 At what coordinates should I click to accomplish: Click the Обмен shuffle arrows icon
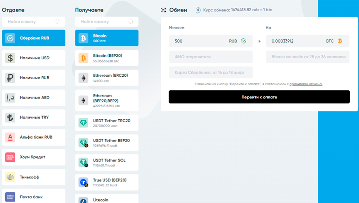click(x=163, y=10)
